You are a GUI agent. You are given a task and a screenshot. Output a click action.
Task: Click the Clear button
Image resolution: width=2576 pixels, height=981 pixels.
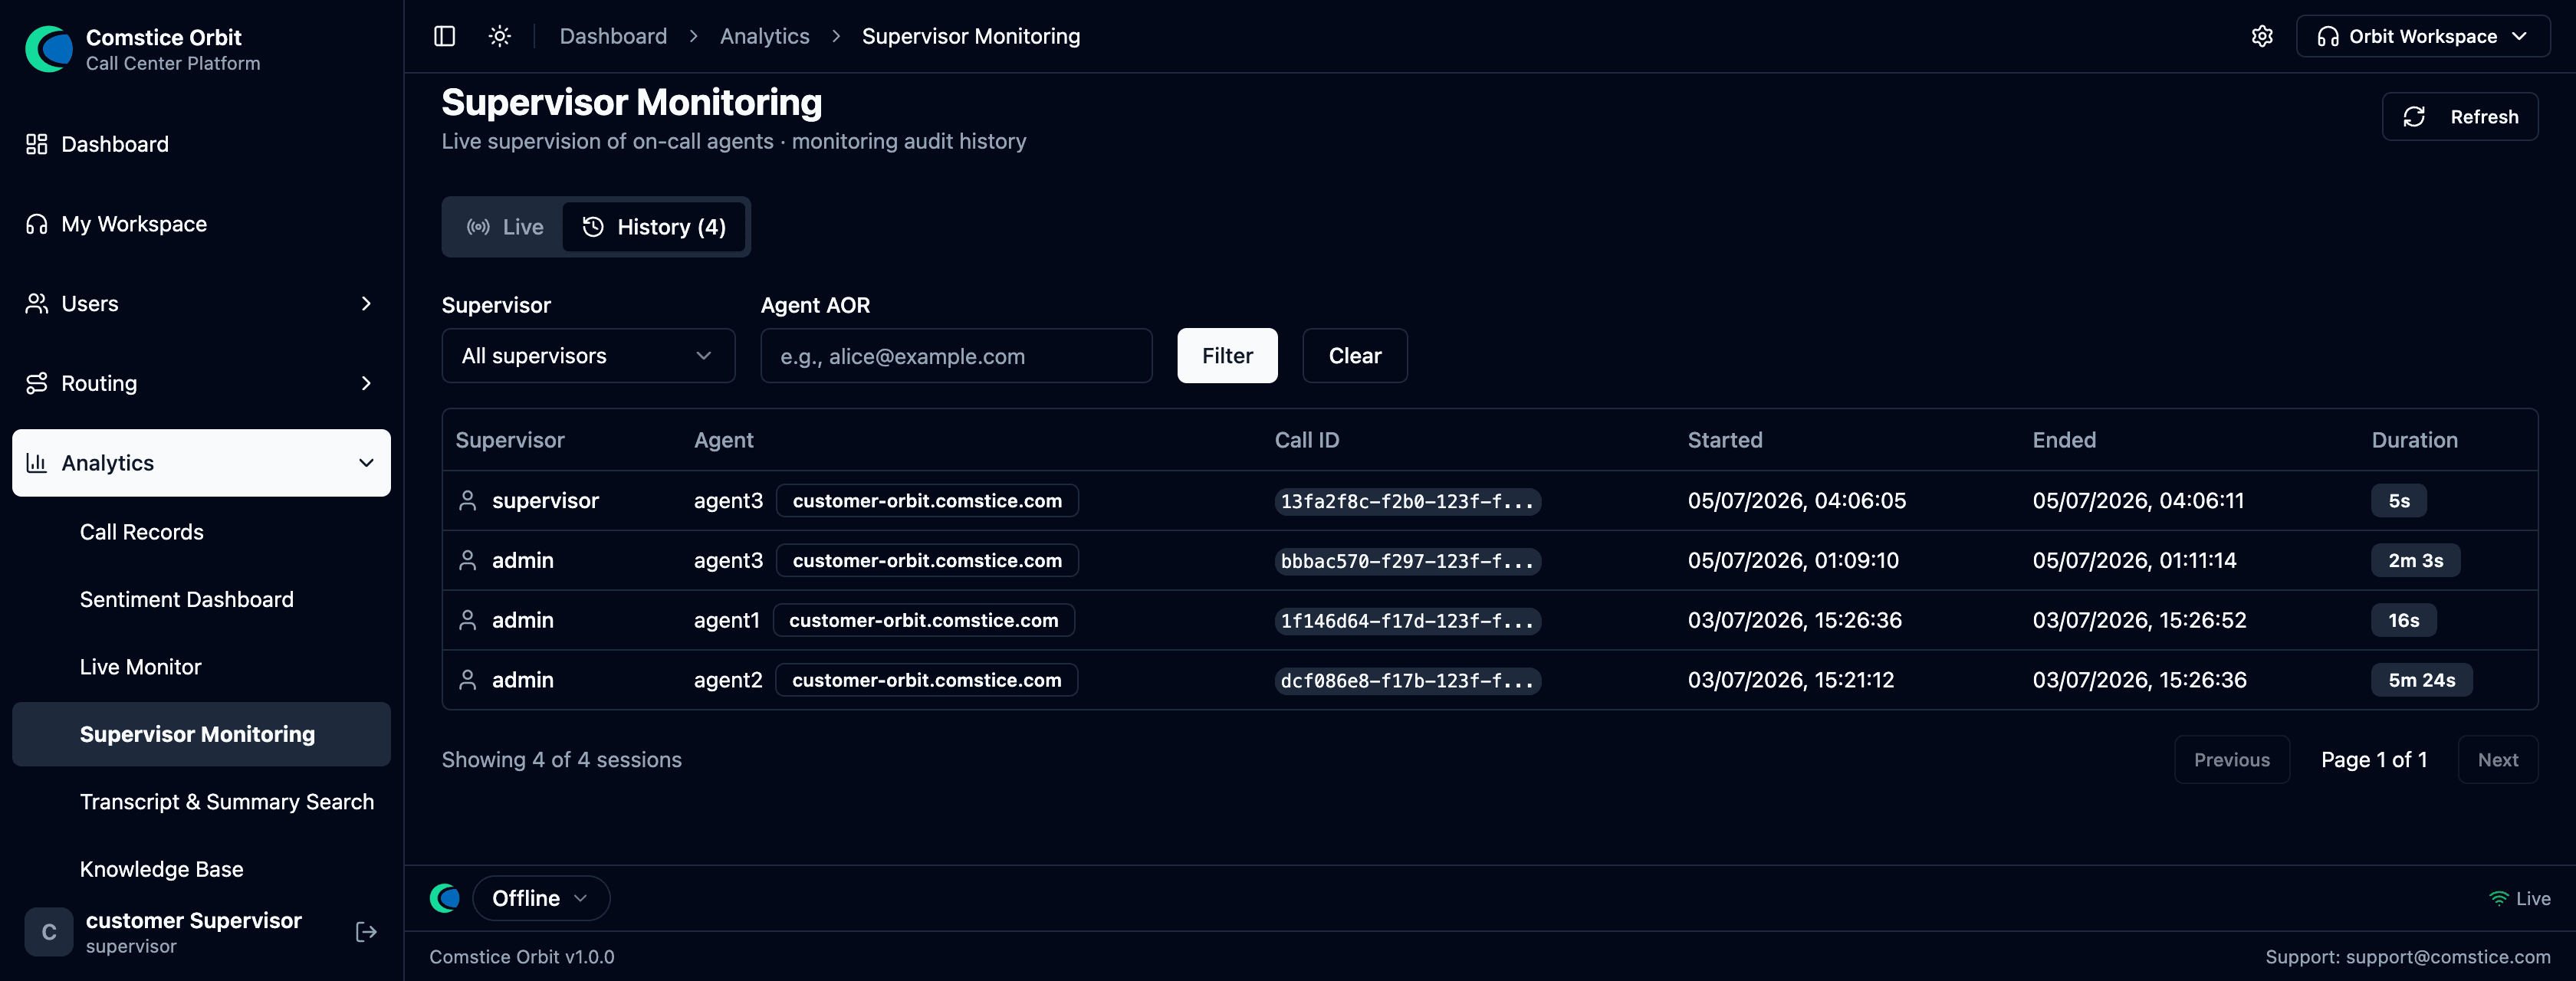(x=1355, y=356)
